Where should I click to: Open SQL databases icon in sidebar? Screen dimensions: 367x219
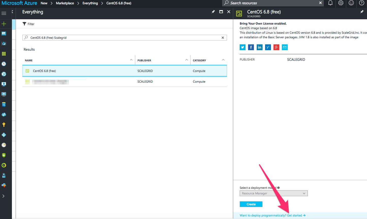[4, 104]
